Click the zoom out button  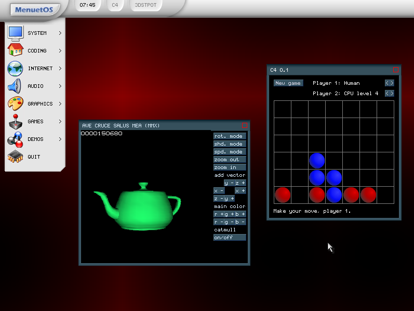coord(230,160)
